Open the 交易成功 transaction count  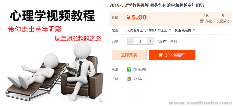[223, 18]
